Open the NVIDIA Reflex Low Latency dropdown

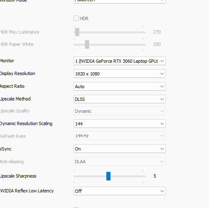(x=119, y=191)
